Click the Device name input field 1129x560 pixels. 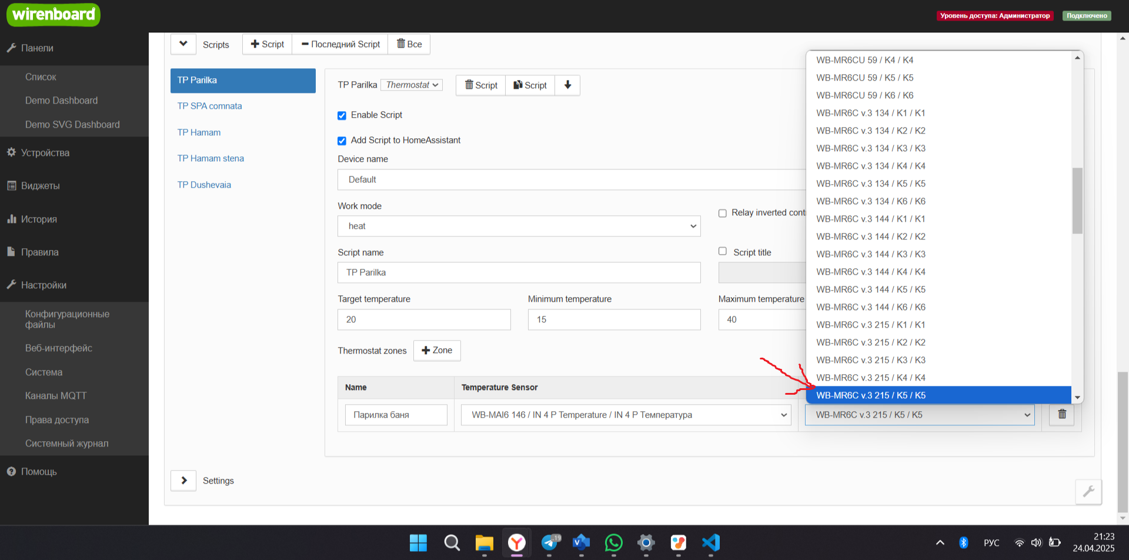click(572, 179)
